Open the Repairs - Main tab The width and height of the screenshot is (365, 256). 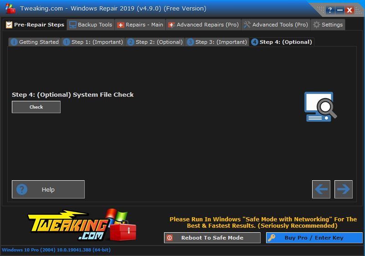(x=140, y=25)
